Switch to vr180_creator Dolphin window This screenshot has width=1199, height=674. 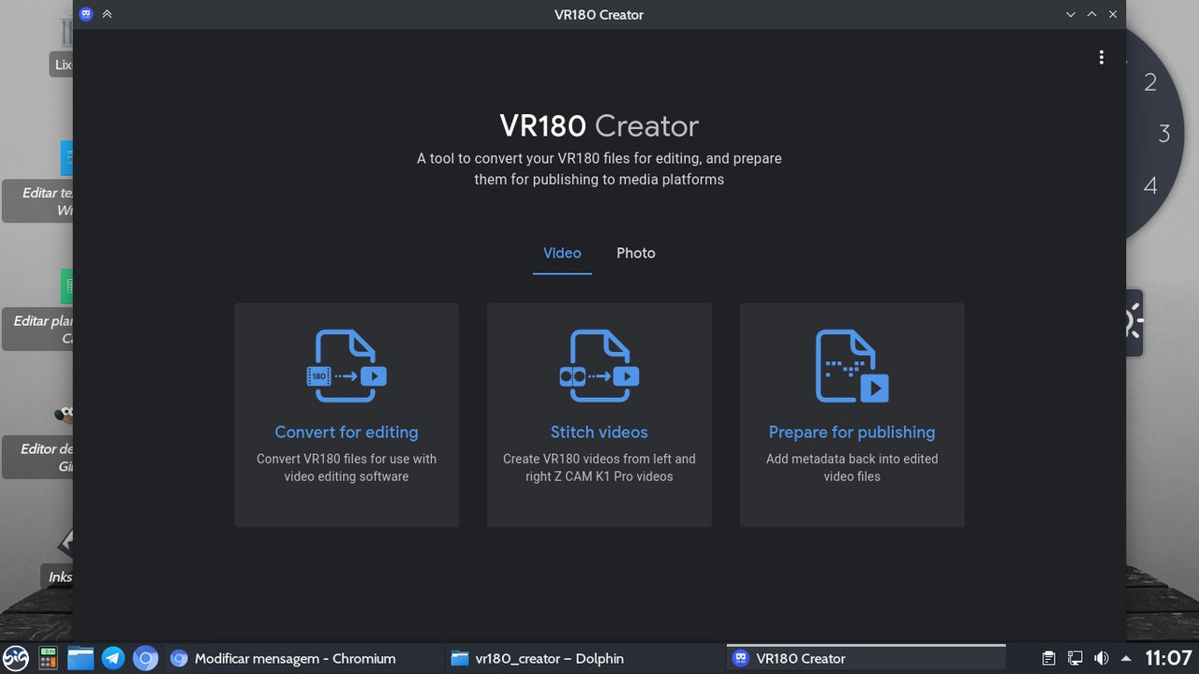(583, 658)
